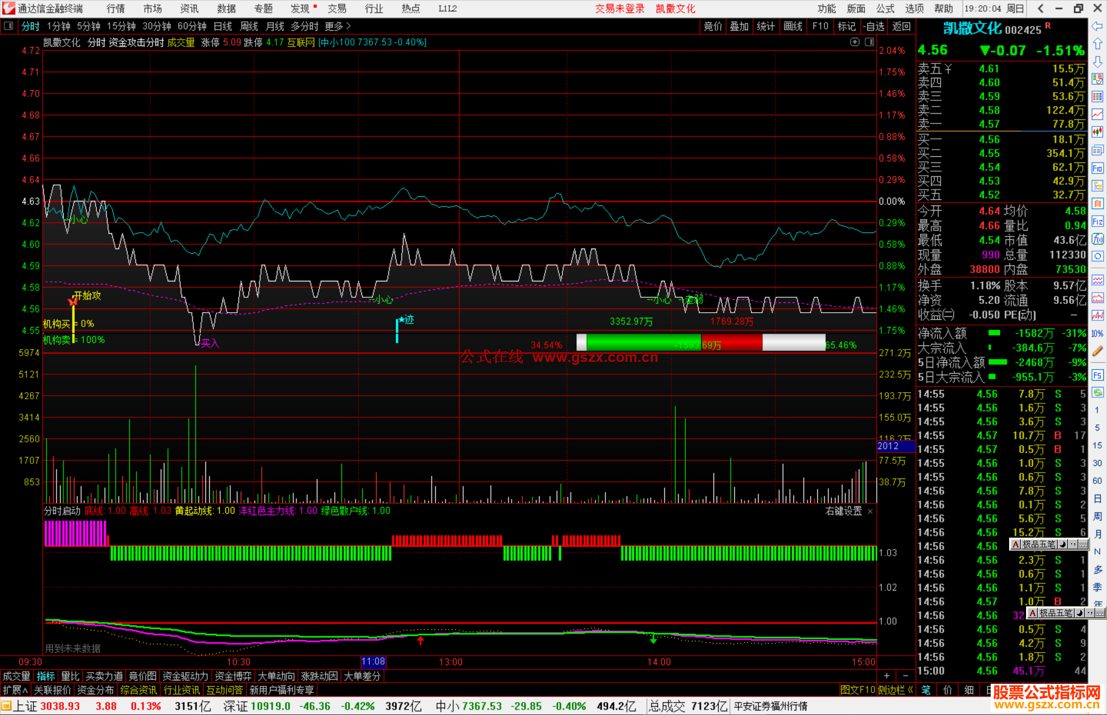
Task: Switch to 周线 weekly period
Action: [249, 26]
